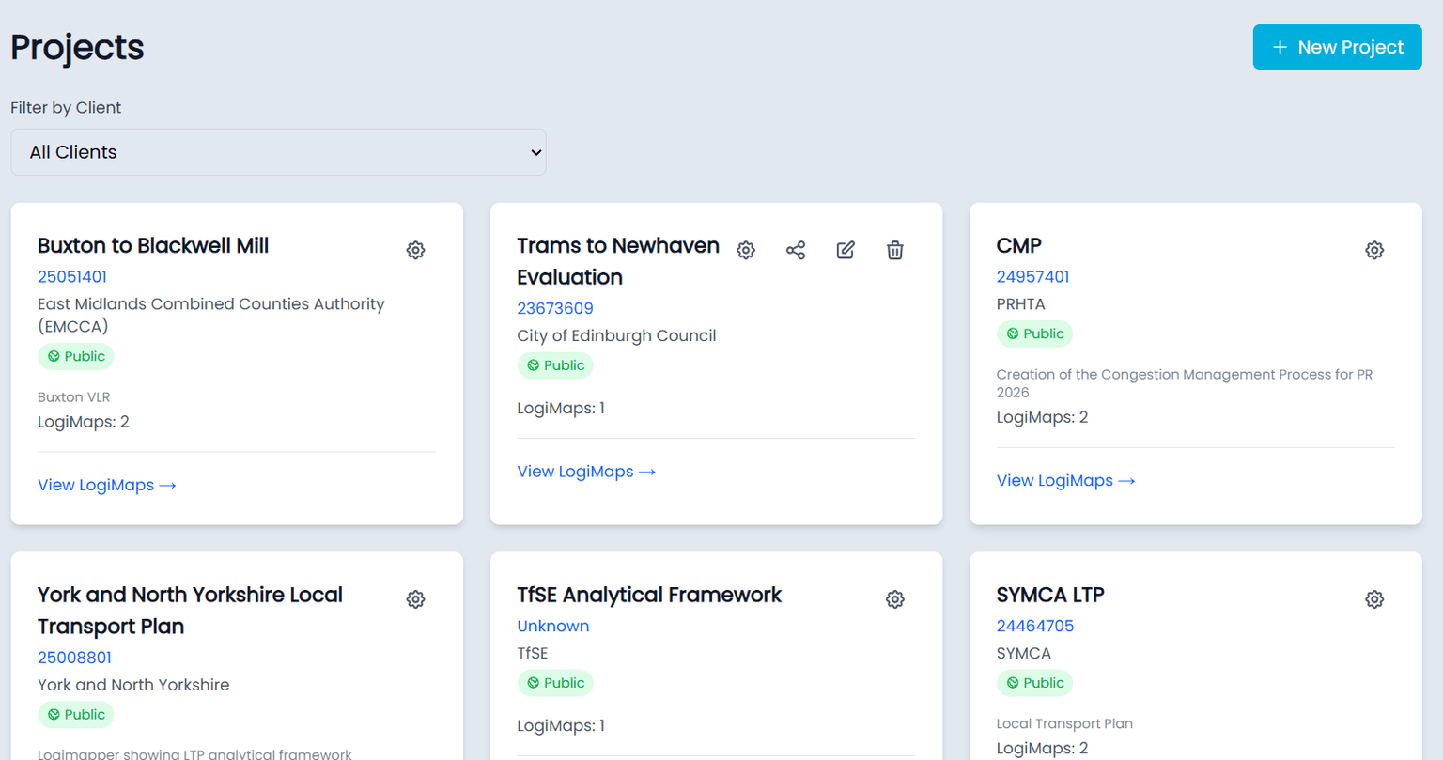Open the Unknown project number link on TfSE card
Viewport: 1443px width, 760px height.
553,626
